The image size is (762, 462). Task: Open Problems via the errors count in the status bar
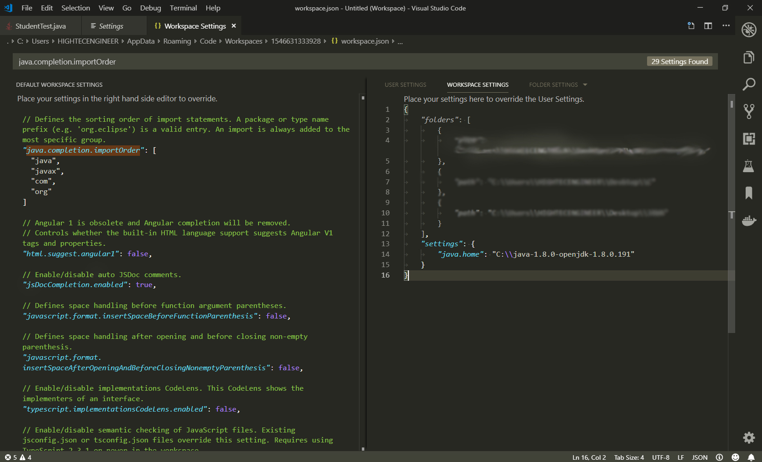tap(11, 457)
